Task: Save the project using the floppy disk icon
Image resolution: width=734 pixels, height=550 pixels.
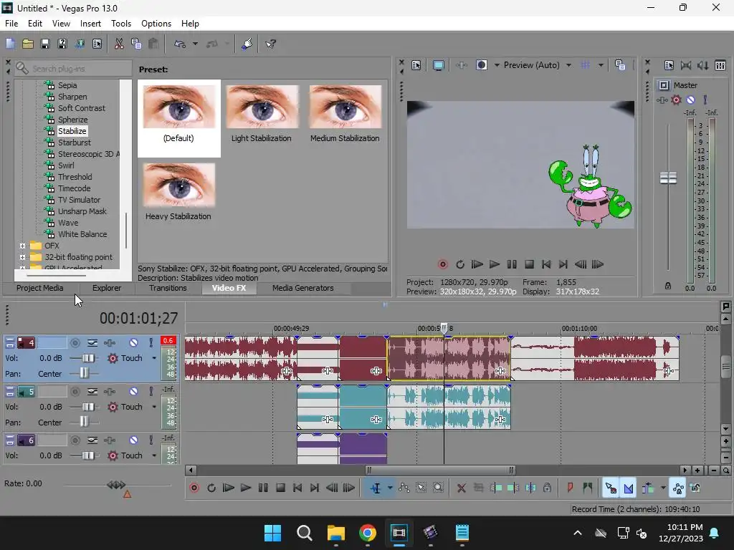Action: [45, 44]
